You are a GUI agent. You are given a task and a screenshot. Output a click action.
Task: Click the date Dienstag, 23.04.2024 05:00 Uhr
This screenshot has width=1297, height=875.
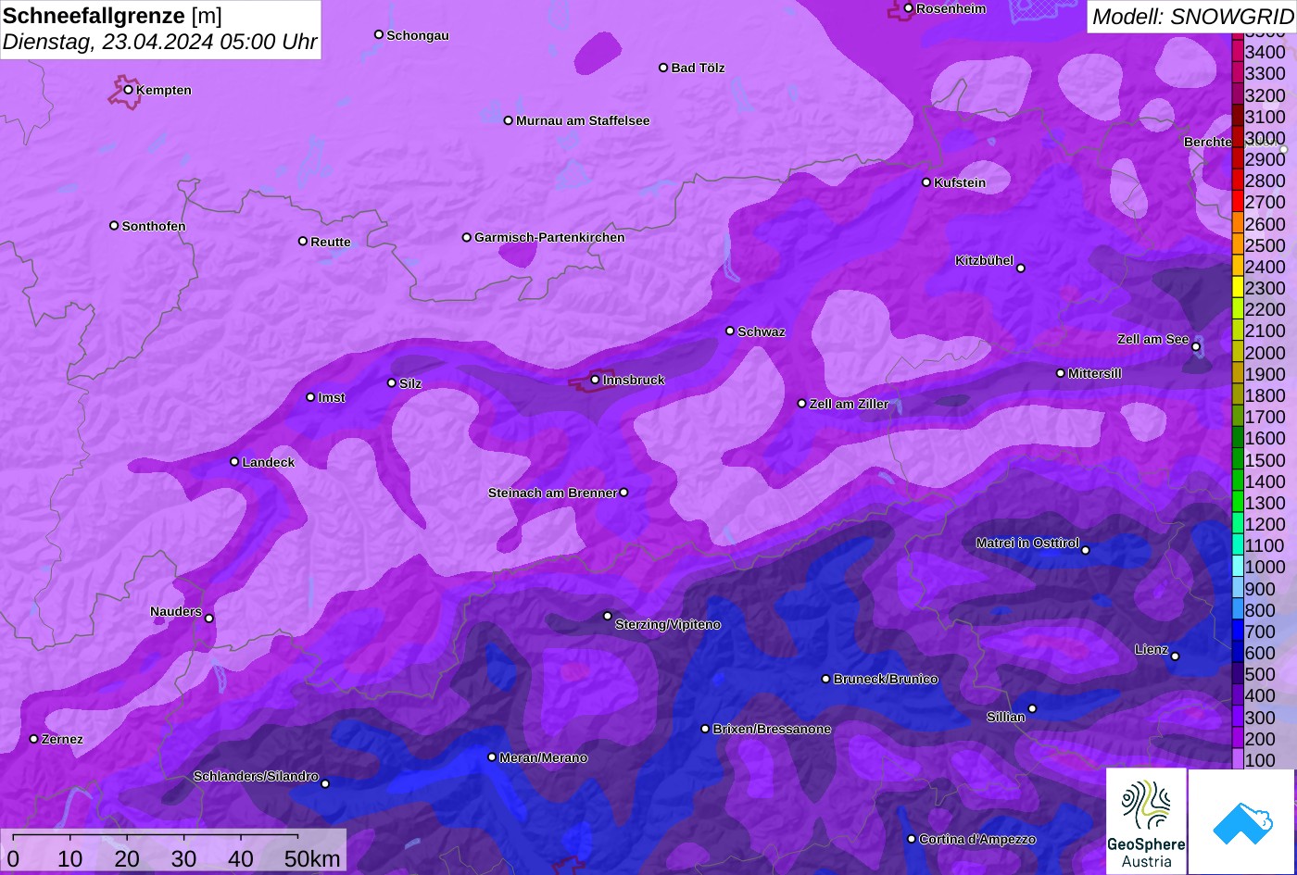[159, 43]
